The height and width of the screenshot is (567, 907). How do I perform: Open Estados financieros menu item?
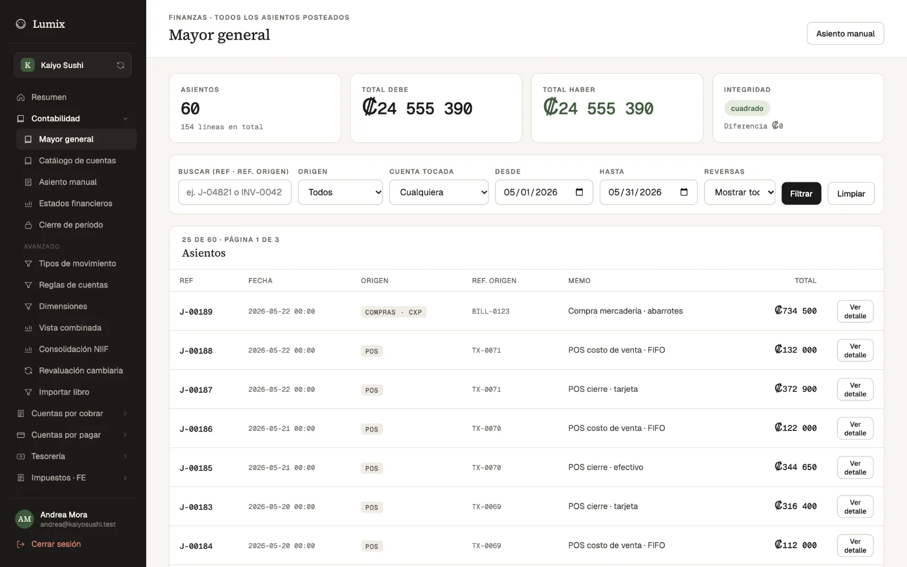point(77,204)
